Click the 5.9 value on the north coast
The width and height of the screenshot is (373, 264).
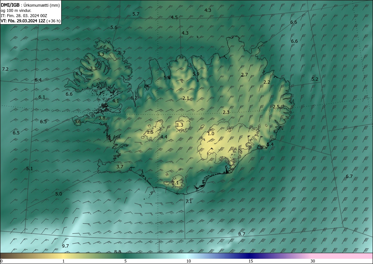(196, 74)
